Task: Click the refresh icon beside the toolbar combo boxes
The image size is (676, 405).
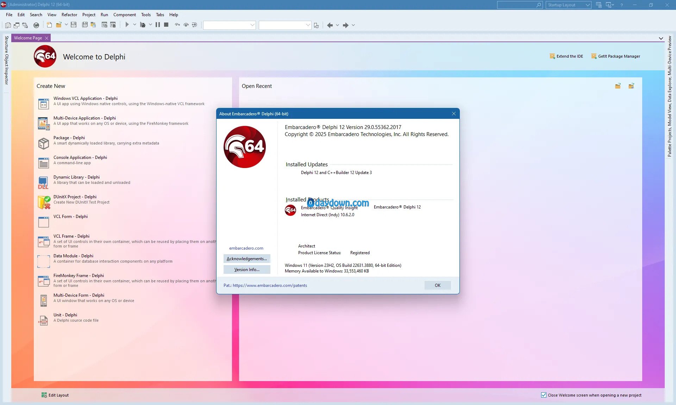Action: tap(316, 25)
